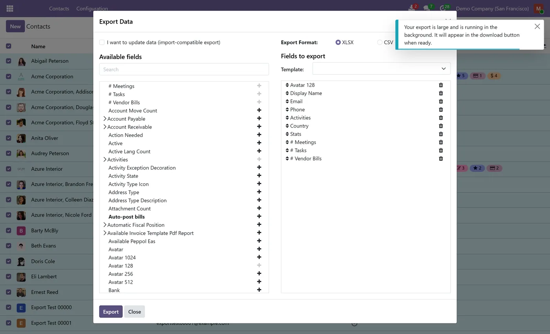
Task: Open messages indicator with 7
Action: (x=428, y=8)
